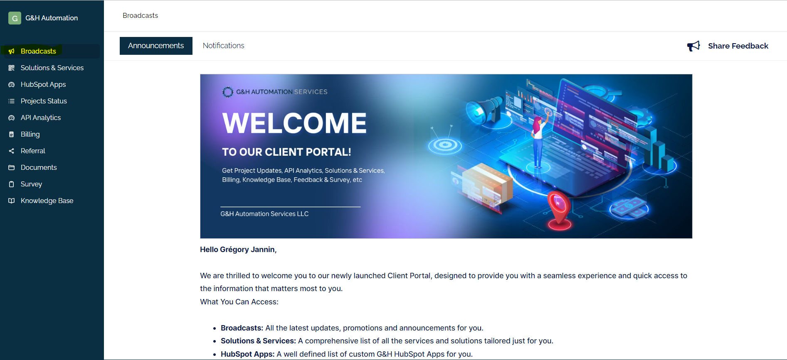Open the Billing menu item
The height and width of the screenshot is (360, 787).
pos(30,134)
